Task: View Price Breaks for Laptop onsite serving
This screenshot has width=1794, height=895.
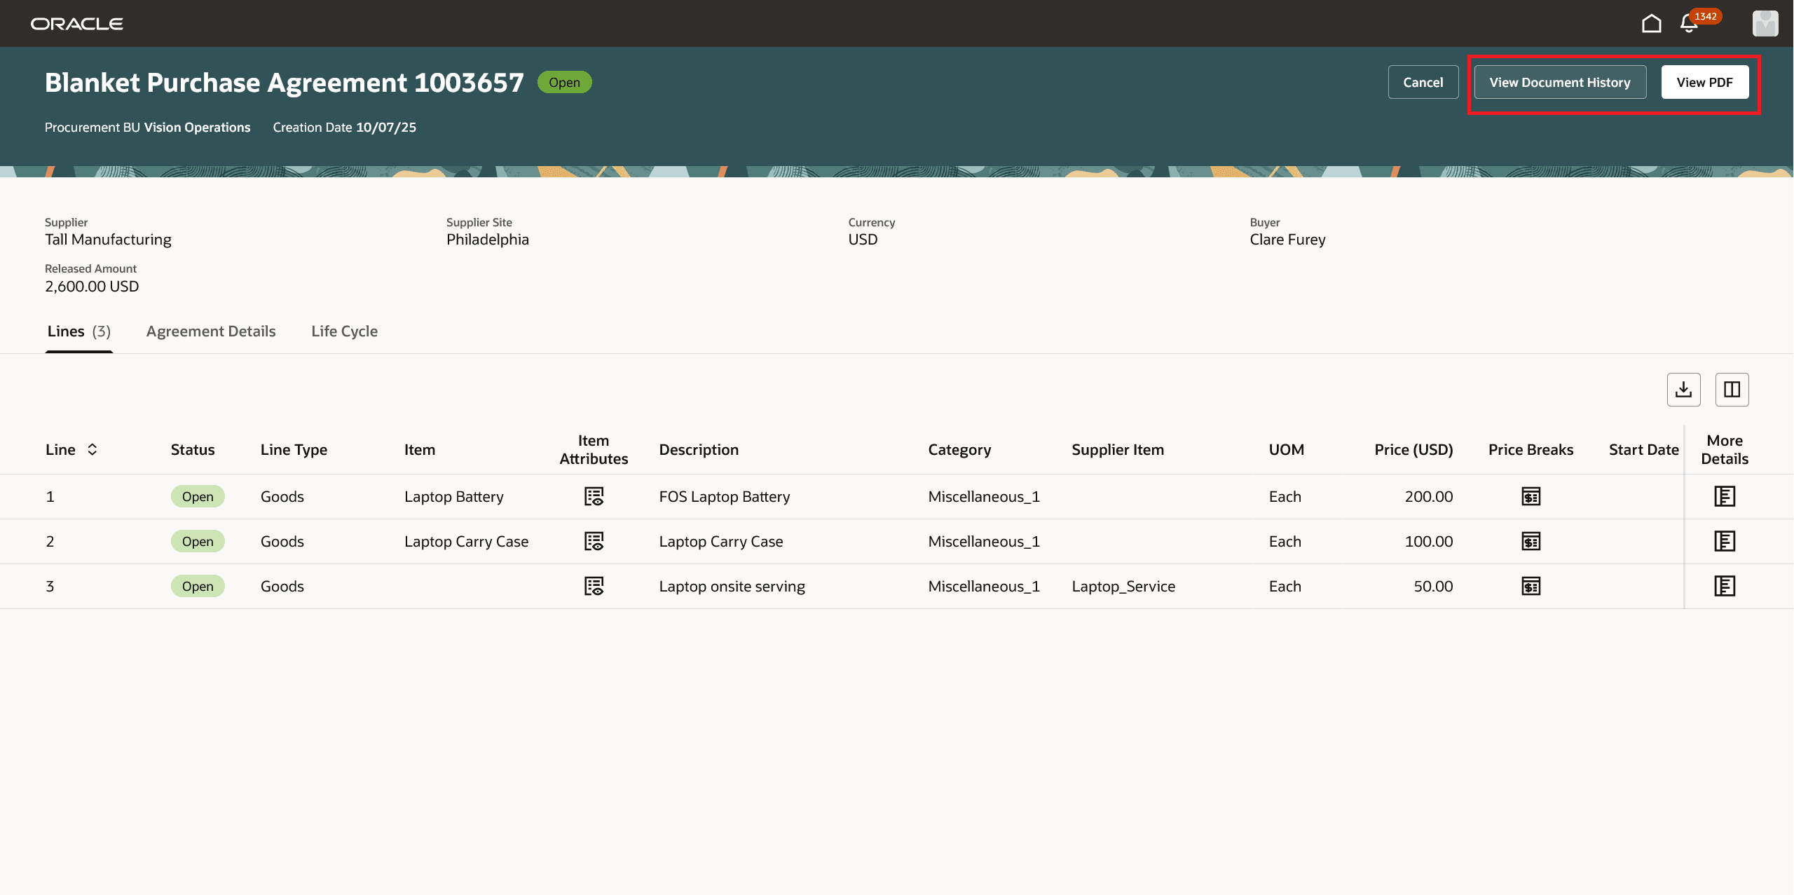Action: click(1531, 586)
